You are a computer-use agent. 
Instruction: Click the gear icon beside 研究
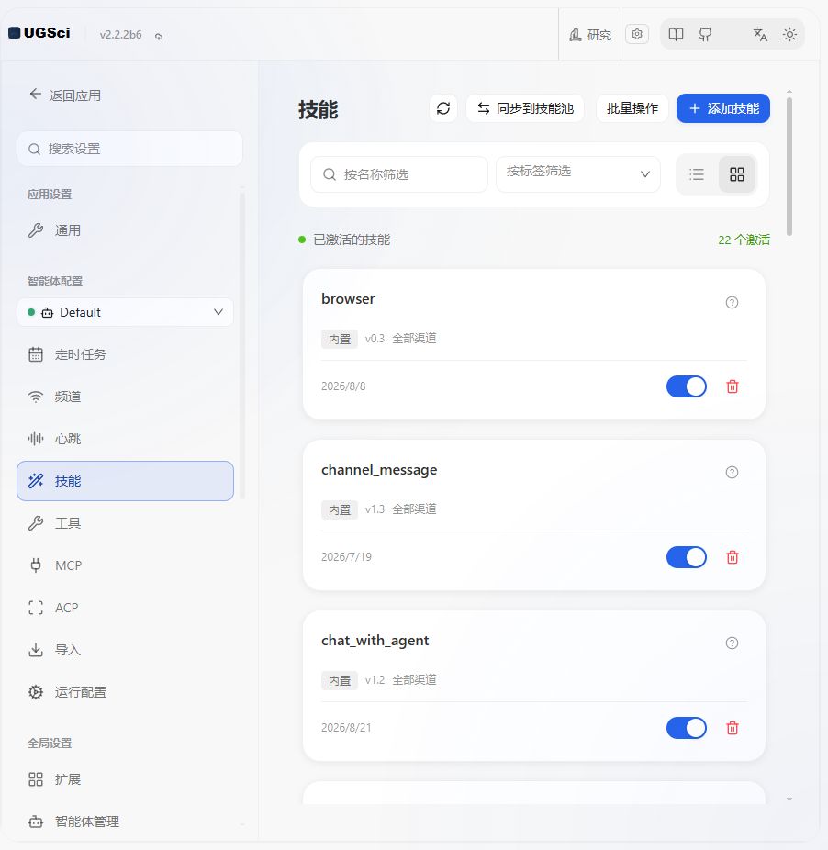tap(637, 34)
